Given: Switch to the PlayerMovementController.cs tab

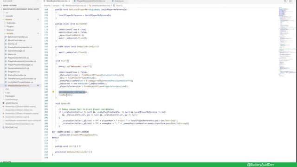Looking at the screenshot, I should click(91, 1).
